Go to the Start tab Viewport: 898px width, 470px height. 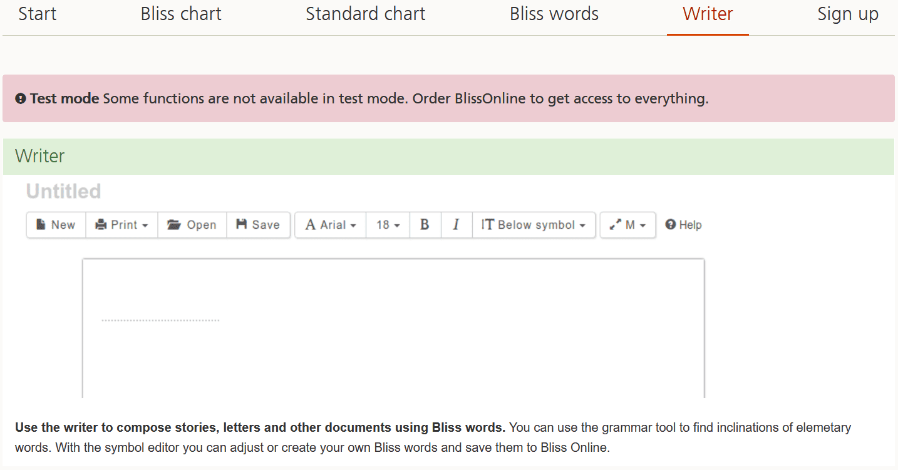tap(38, 14)
